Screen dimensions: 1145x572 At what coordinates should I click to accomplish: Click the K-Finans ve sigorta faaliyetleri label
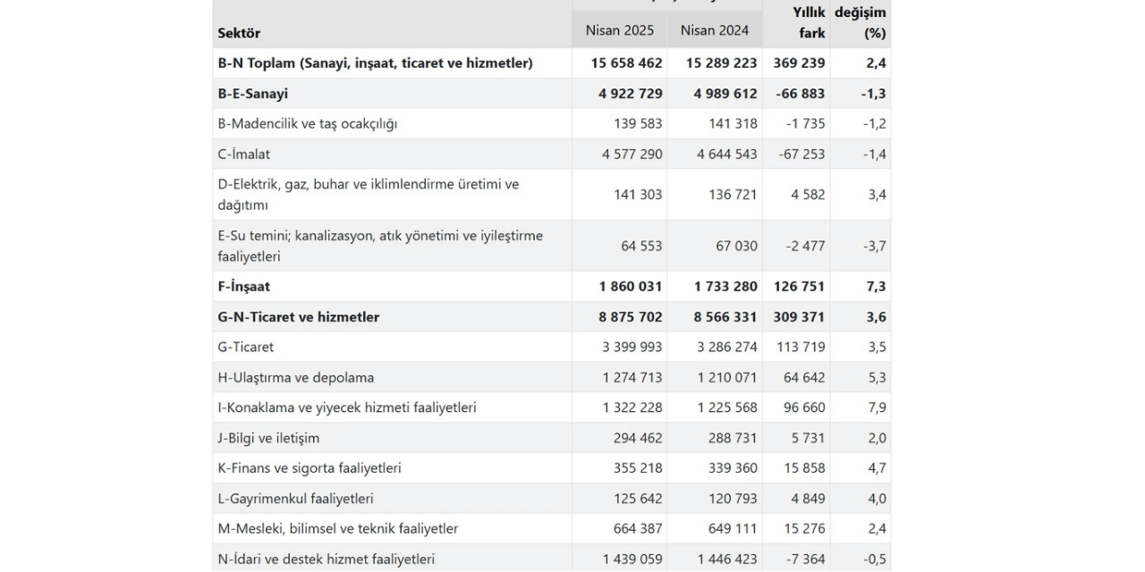click(310, 469)
